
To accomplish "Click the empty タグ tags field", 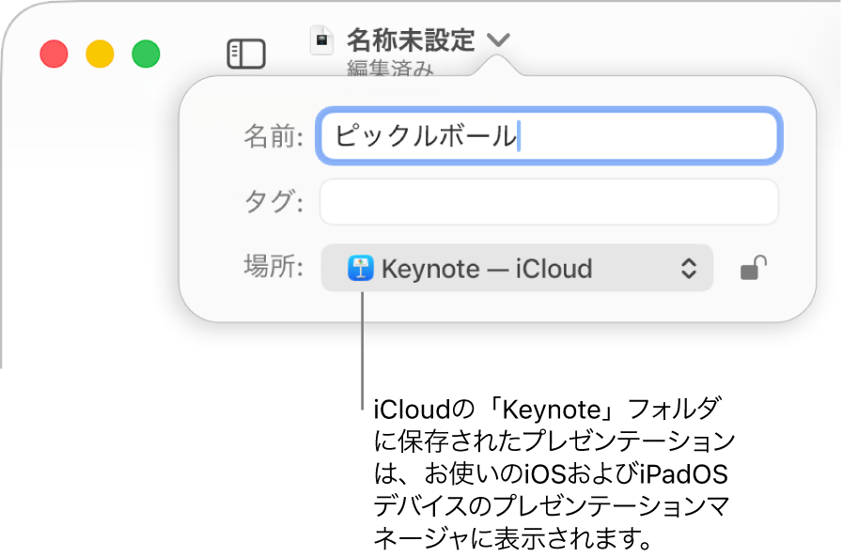I will click(x=550, y=201).
